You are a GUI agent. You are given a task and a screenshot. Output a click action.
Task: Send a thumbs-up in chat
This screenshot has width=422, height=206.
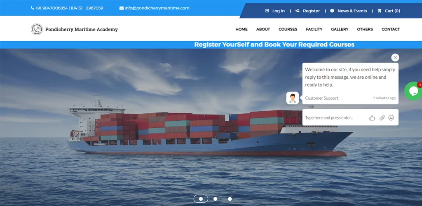coord(372,118)
